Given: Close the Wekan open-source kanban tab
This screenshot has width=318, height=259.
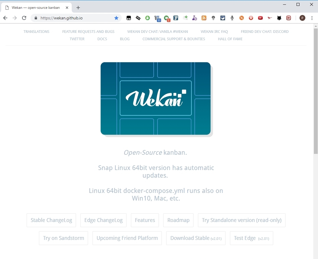Looking at the screenshot, I should click(67, 8).
